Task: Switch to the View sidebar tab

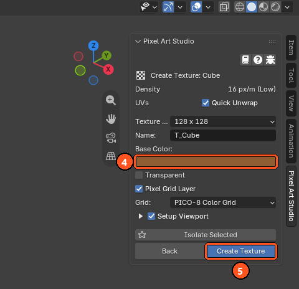Action: tap(291, 103)
